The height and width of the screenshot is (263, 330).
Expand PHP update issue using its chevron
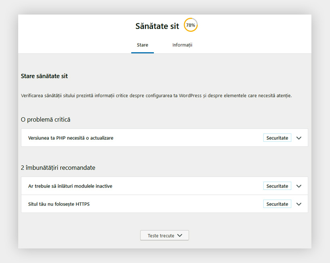point(299,138)
